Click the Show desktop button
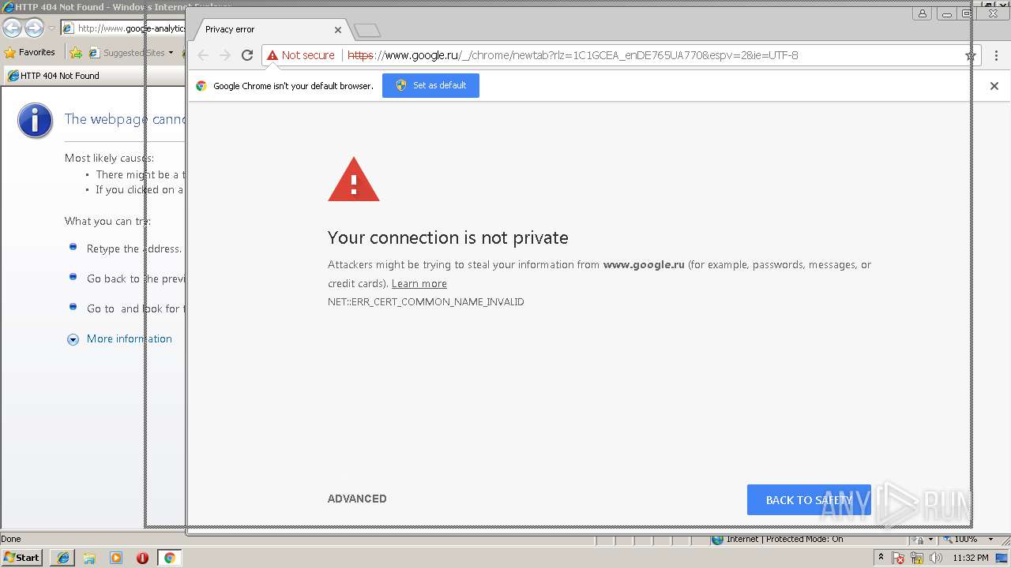 tap(1003, 558)
